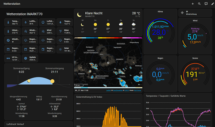The image size is (215, 127).
Task: Select the Mi night forecast icon
Action: [x=82, y=25]
